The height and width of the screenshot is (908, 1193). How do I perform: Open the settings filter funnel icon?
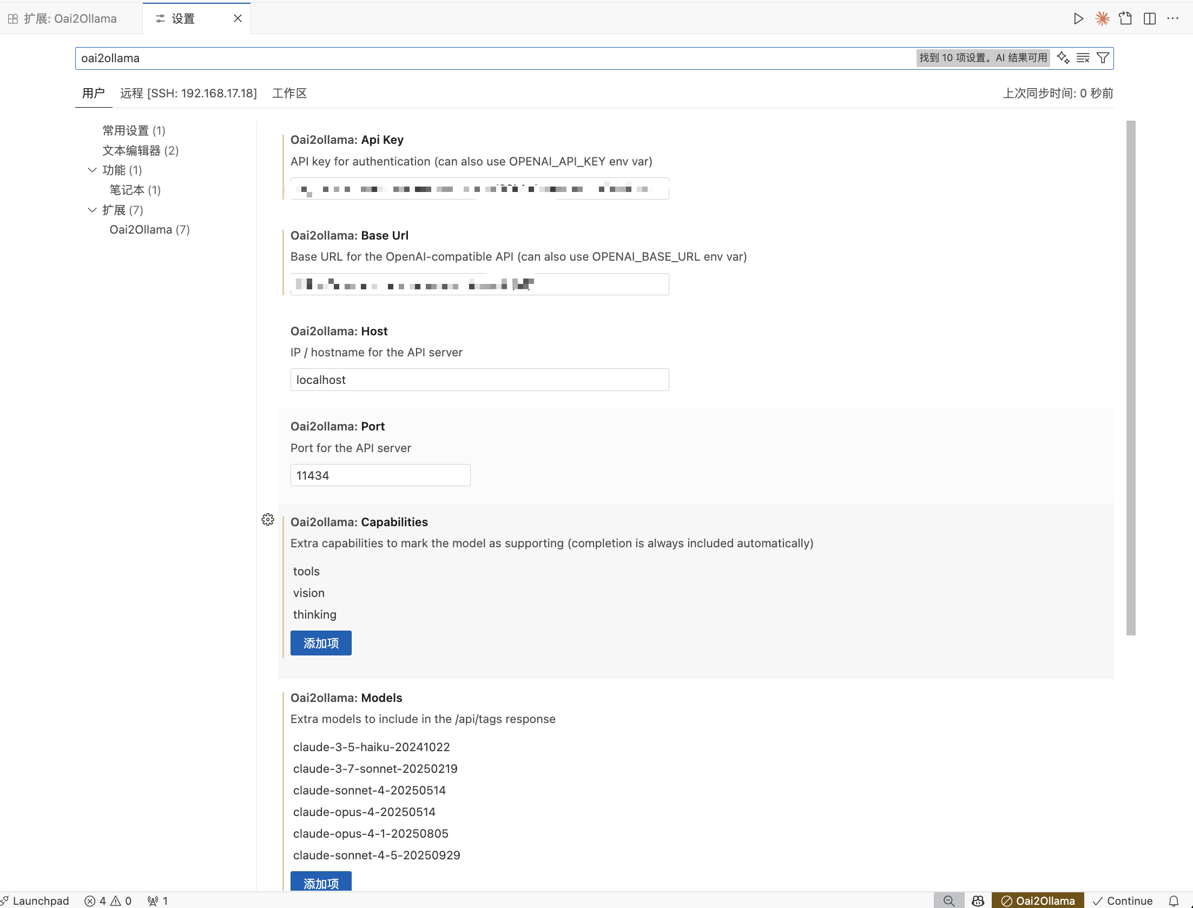[1103, 58]
